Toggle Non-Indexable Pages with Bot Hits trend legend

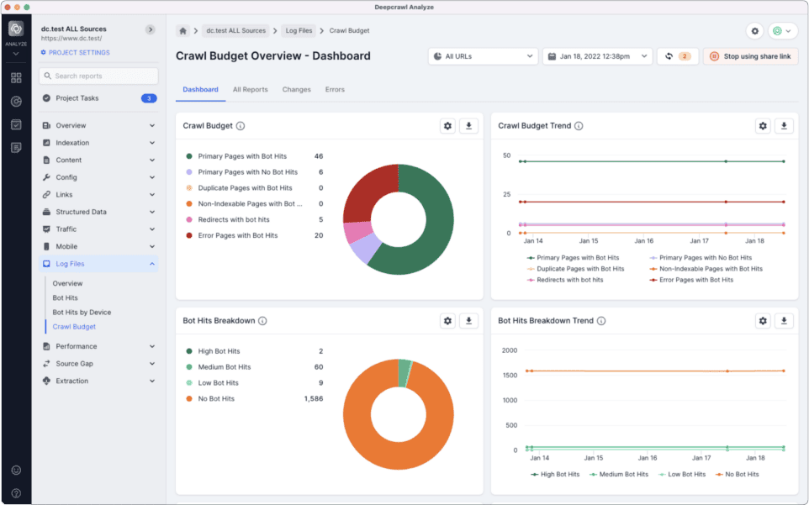click(706, 269)
